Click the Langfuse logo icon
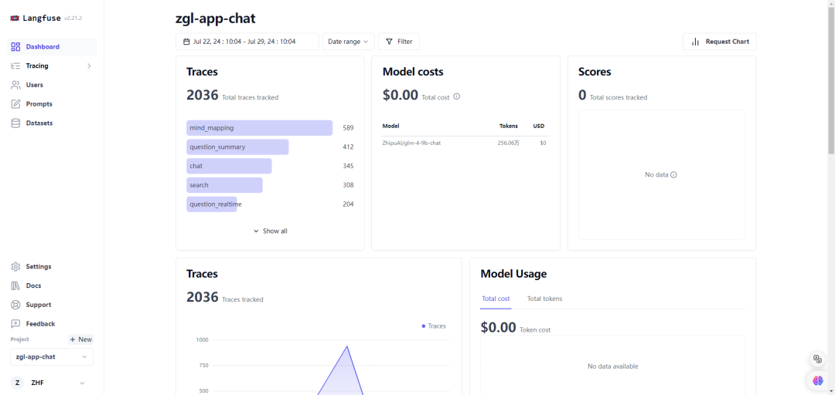The image size is (835, 395). [15, 18]
